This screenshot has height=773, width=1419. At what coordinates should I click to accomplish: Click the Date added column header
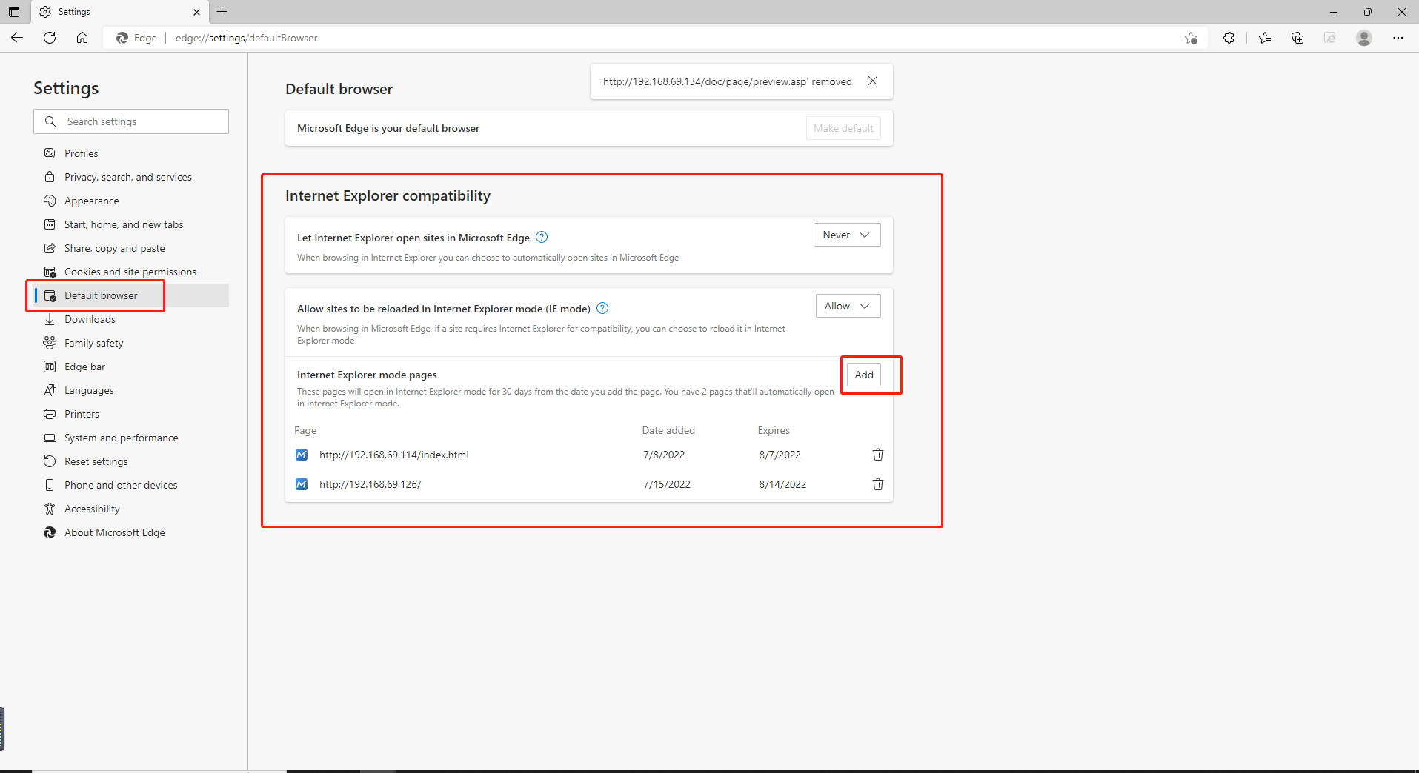(x=668, y=430)
